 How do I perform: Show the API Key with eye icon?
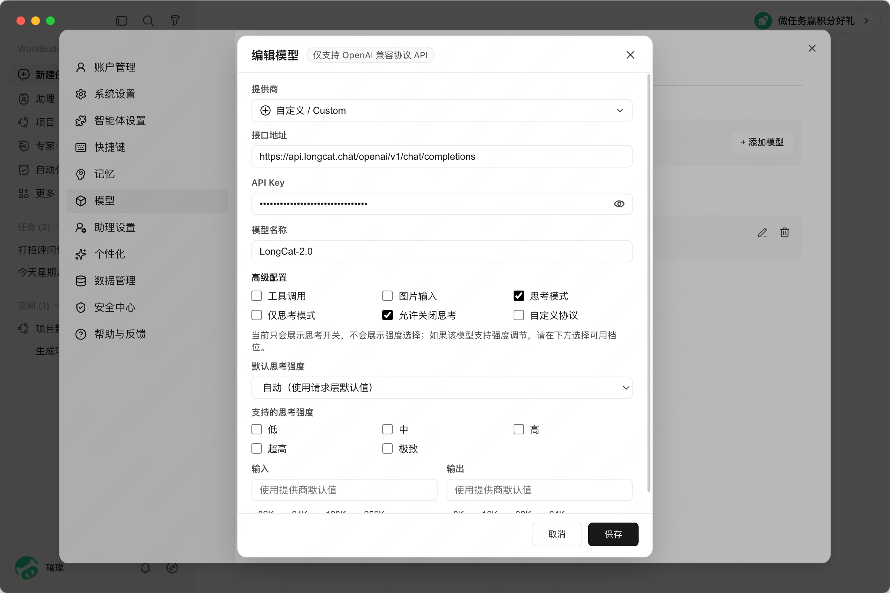(619, 204)
